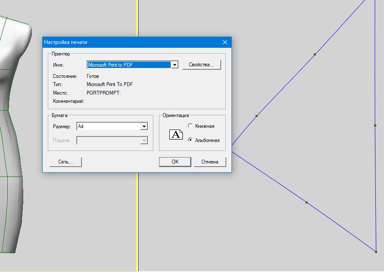Click the Сеть... button

tap(66, 162)
